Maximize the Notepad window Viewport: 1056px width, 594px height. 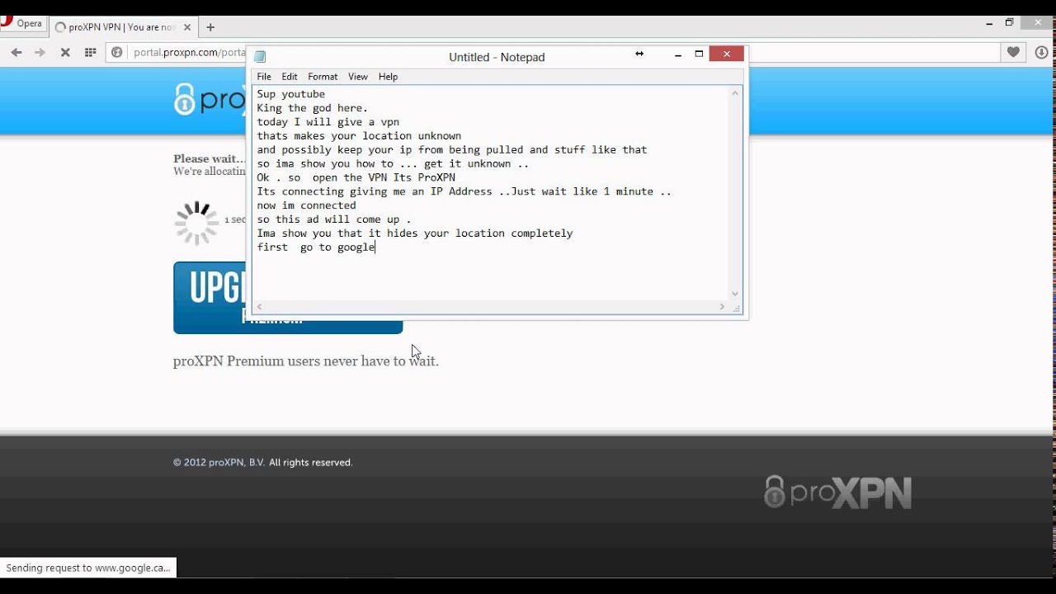[699, 54]
